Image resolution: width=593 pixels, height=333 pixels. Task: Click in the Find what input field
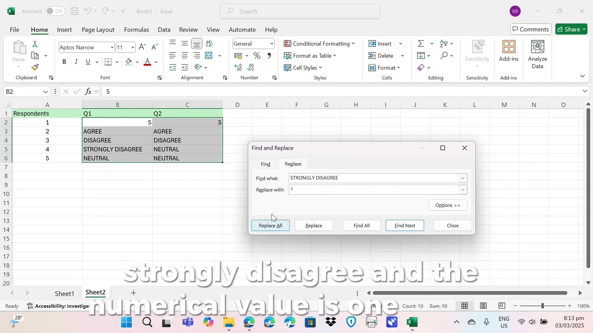373,178
